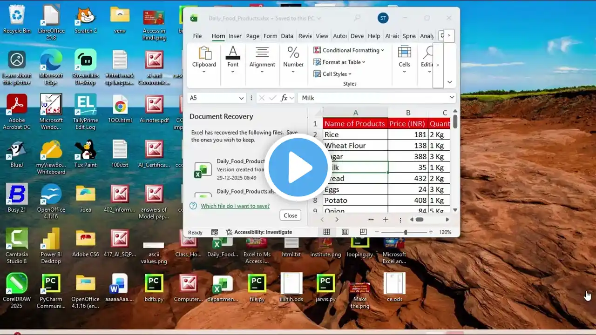Open the Recycle Bin desktop icon
The height and width of the screenshot is (335, 596).
click(x=17, y=19)
